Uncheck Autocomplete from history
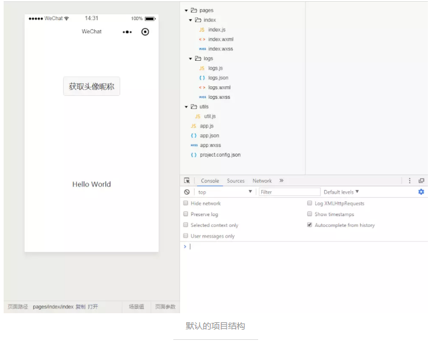 coord(310,225)
